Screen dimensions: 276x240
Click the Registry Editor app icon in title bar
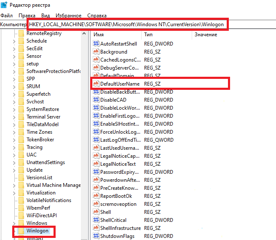click(x=4, y=5)
